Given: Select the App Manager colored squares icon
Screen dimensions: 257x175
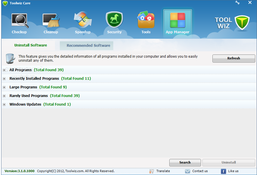Looking at the screenshot, I should tap(177, 20).
